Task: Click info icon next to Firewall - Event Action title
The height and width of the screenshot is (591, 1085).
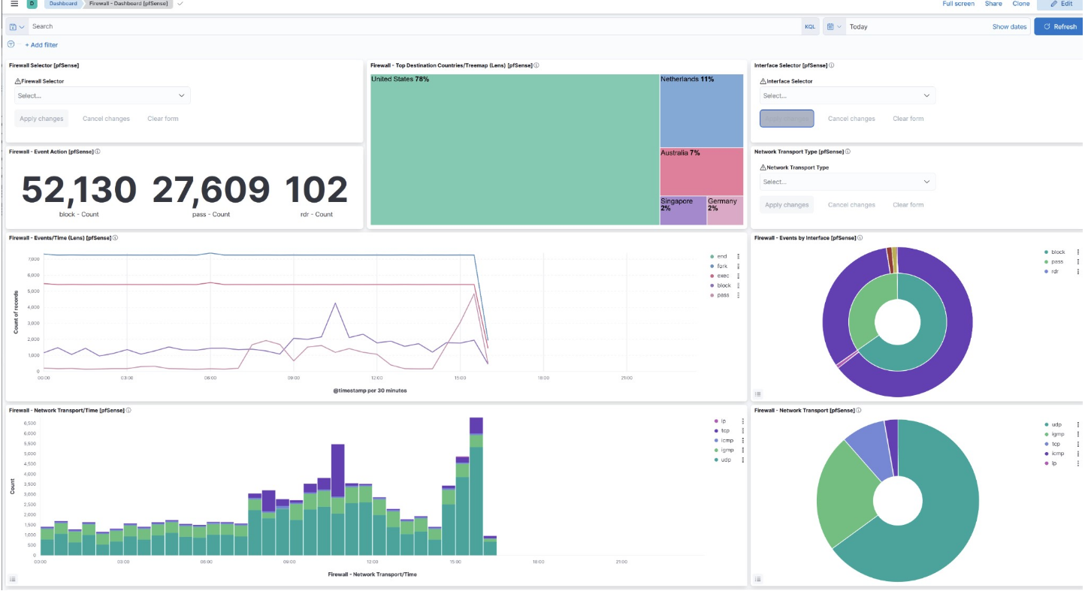Action: 98,152
